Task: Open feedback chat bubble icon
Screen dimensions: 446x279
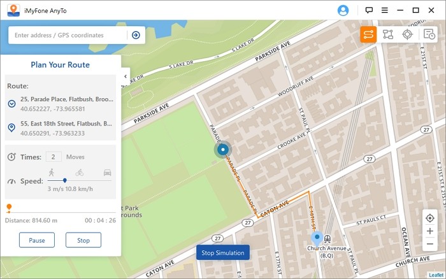Action: 369,10
